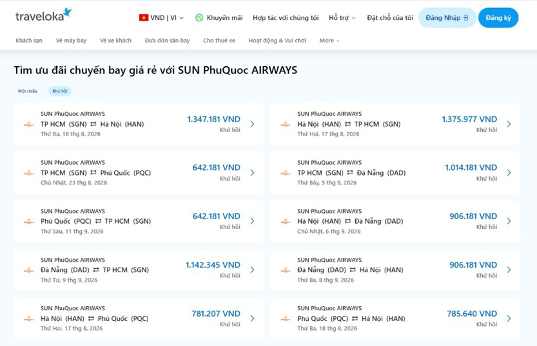Click airline logo on TP HCM–Phú Quốc card
Image resolution: width=537 pixels, height=346 pixels.
point(29,173)
